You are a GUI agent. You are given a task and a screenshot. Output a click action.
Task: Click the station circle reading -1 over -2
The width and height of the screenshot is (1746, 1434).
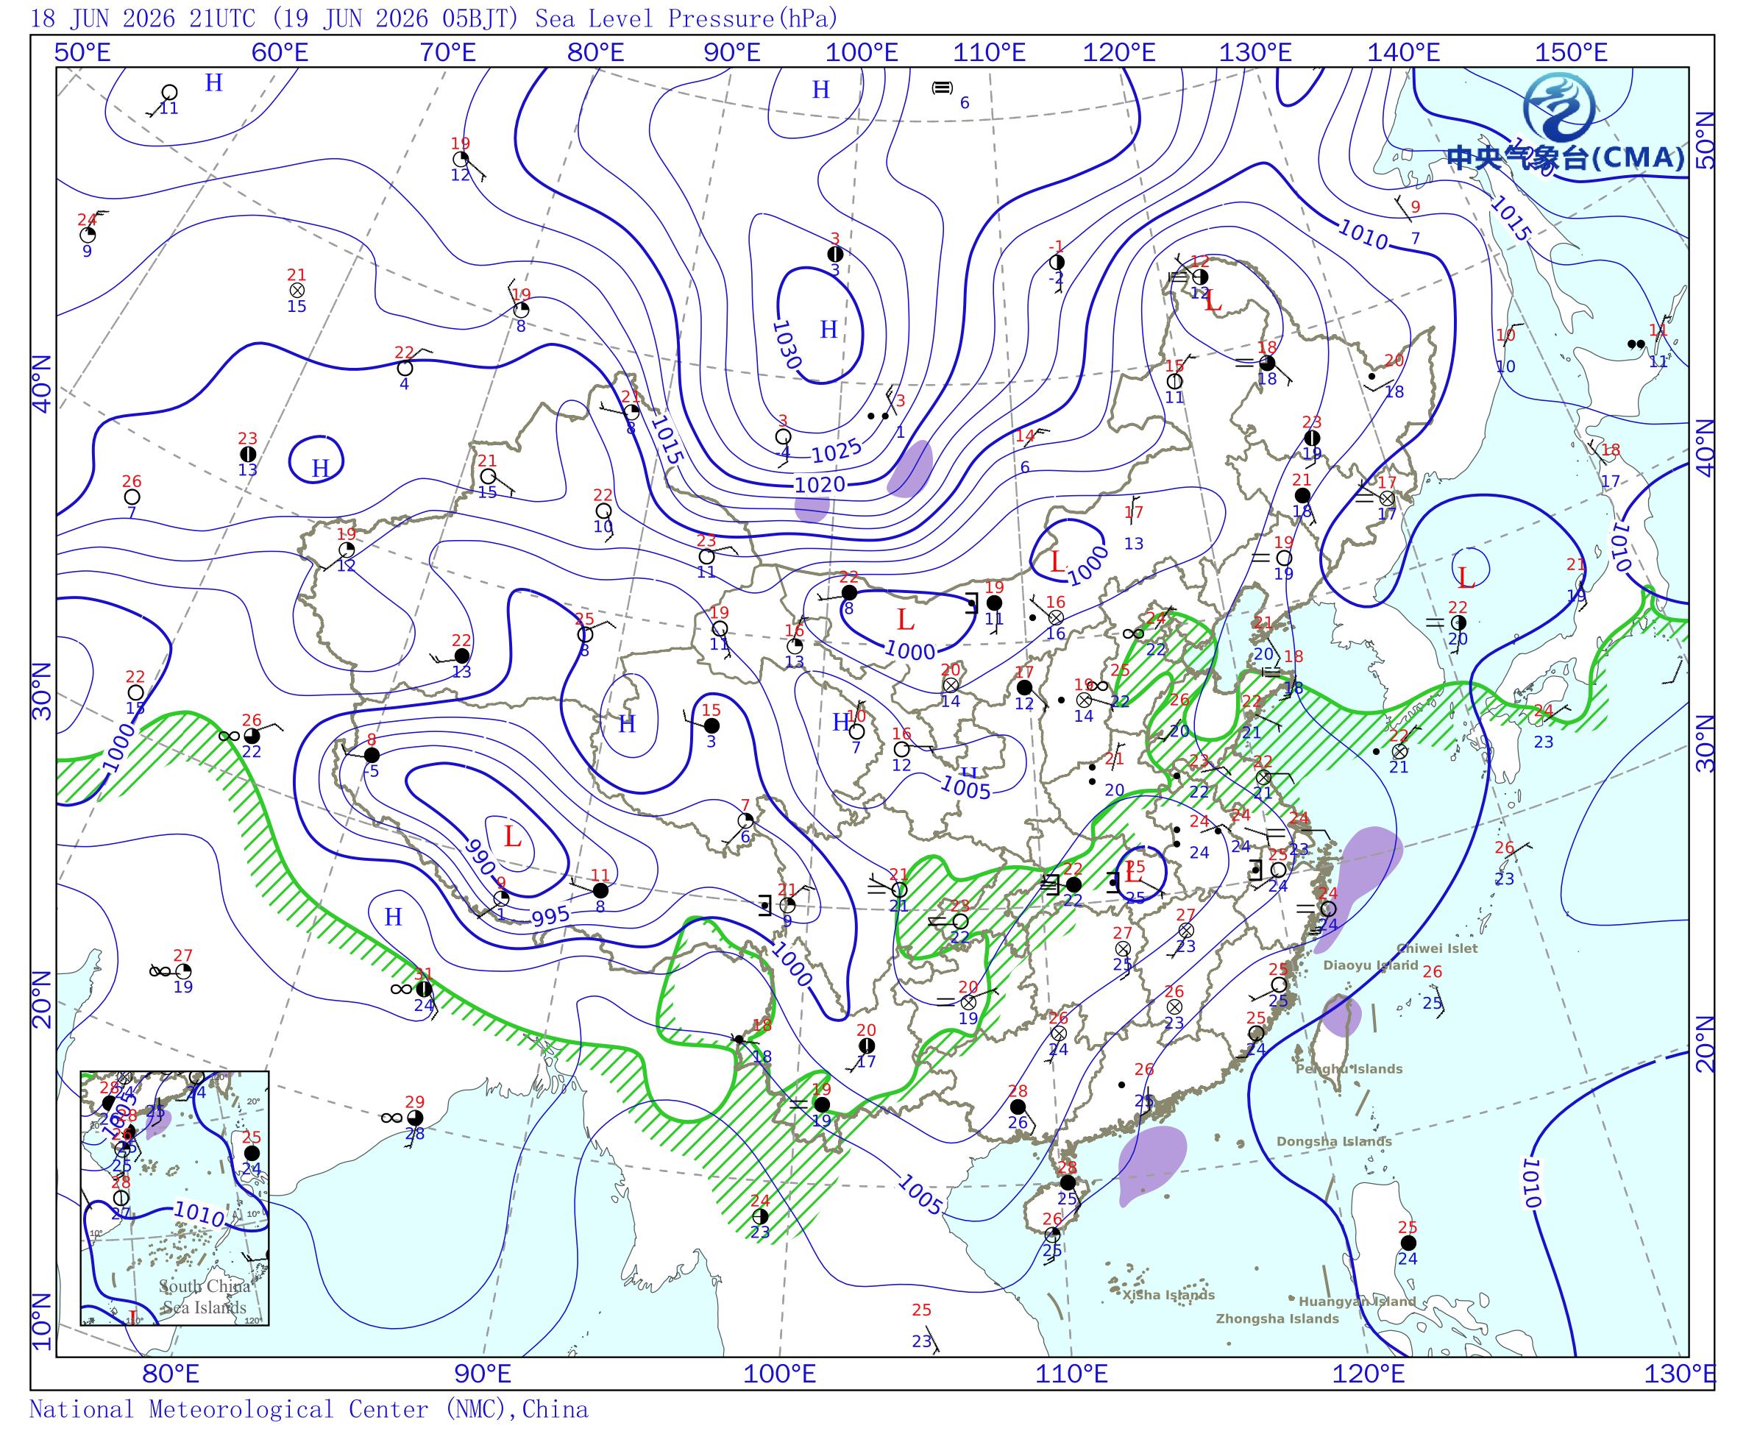pyautogui.click(x=1057, y=262)
